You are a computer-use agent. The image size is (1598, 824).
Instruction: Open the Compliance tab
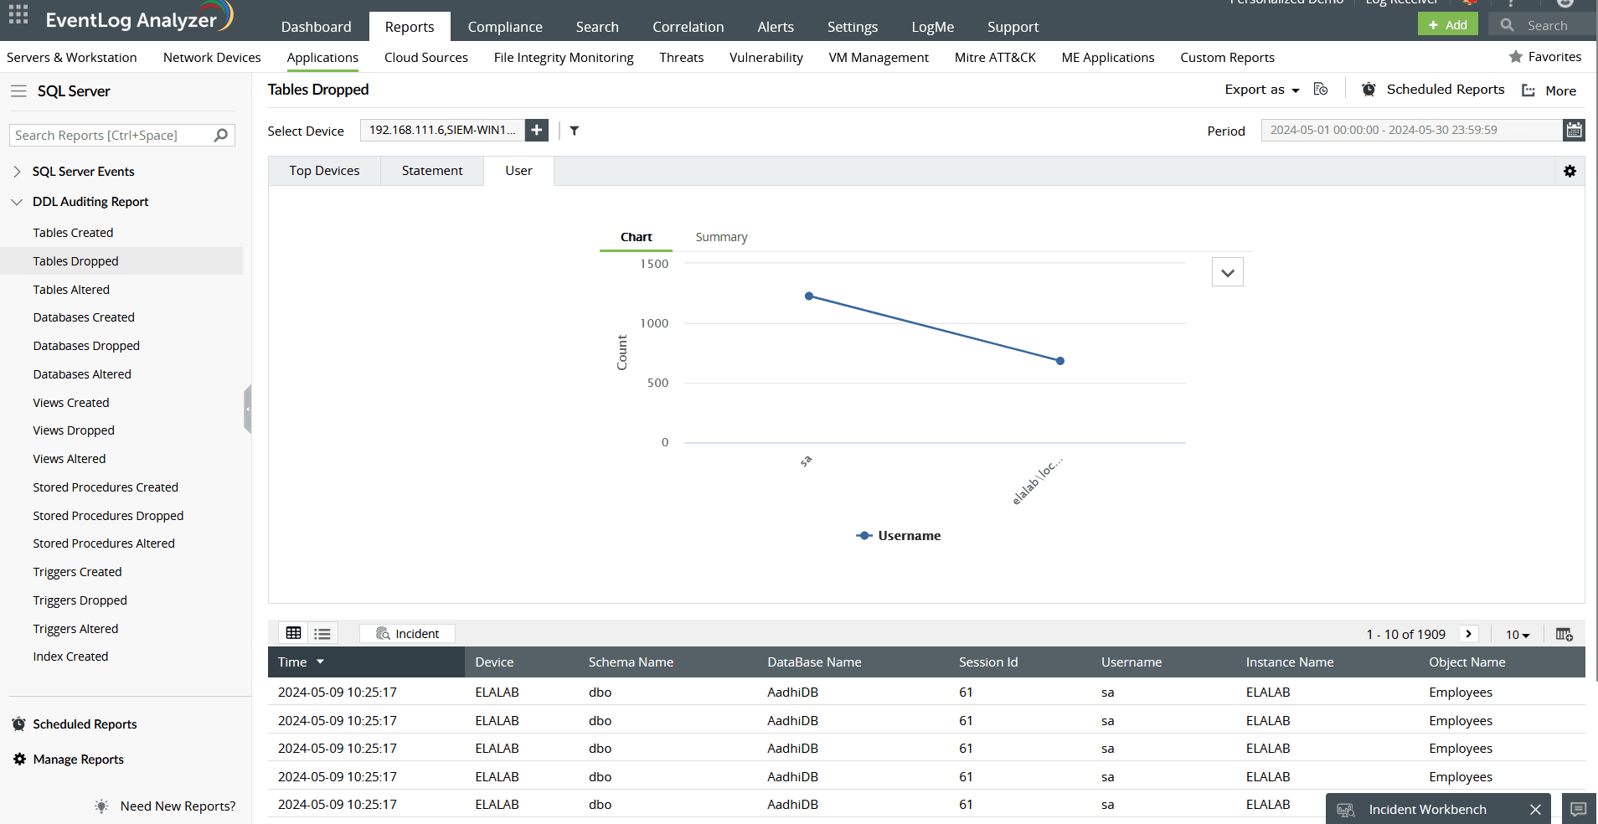click(505, 27)
